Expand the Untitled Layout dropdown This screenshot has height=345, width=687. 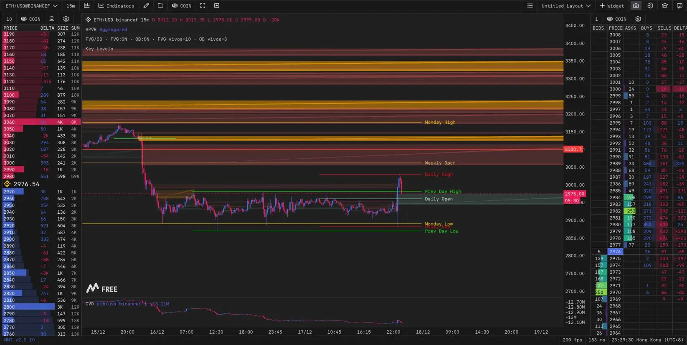pyautogui.click(x=566, y=6)
